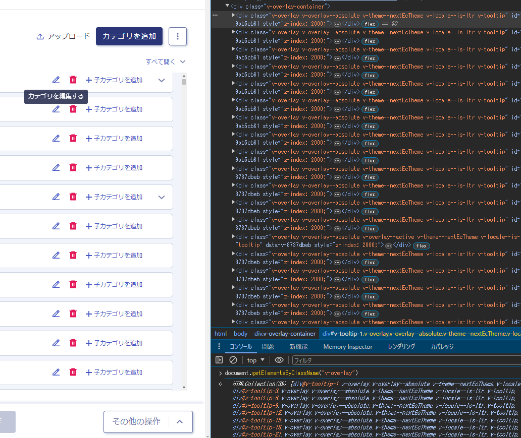
Task: Open the カバレッジ drawer tab
Action: click(x=442, y=346)
